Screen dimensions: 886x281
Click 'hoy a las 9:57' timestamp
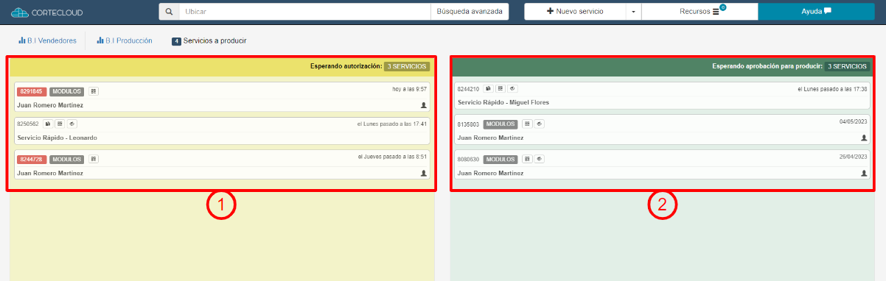point(409,88)
